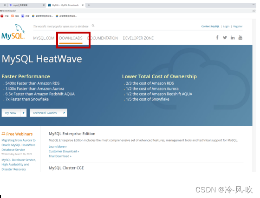Click '1/5 the cost of Snowflake' text
This screenshot has height=198, width=260.
tap(148, 99)
